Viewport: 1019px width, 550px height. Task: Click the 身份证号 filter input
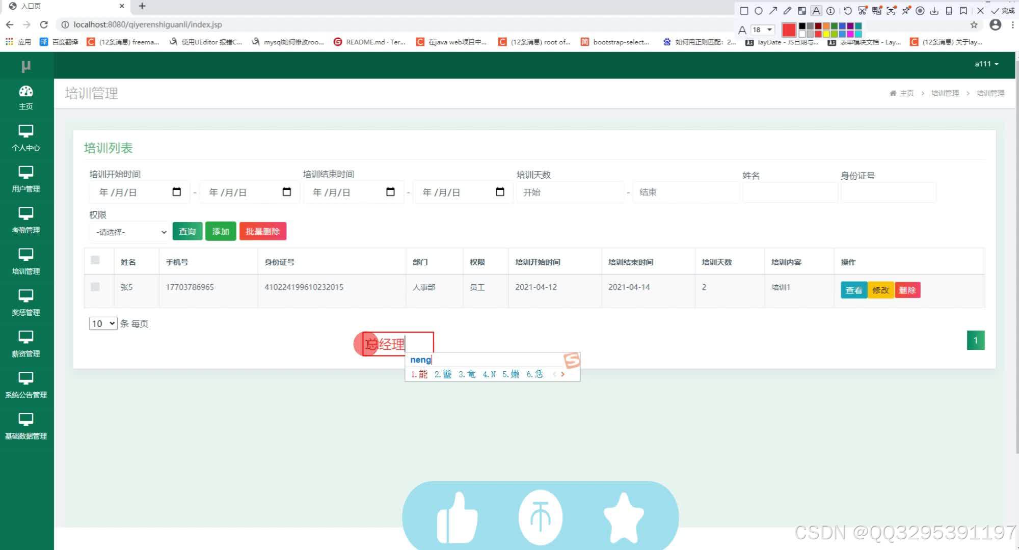(888, 193)
